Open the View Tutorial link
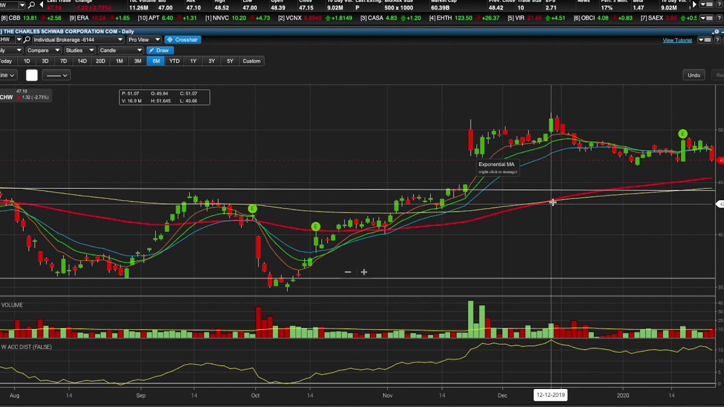This screenshot has width=724, height=407. click(x=677, y=40)
